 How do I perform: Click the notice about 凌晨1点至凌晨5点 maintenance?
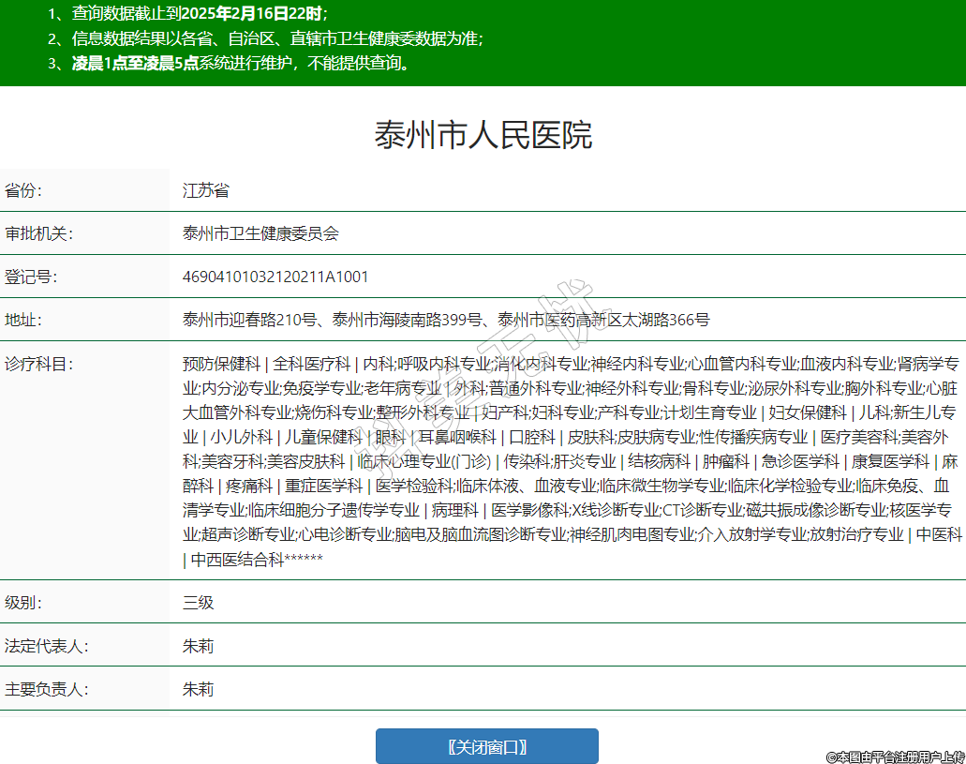(x=241, y=64)
